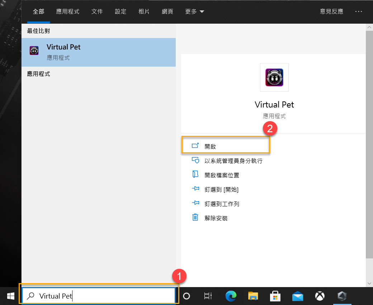This screenshot has height=305, width=373.
Task: Click the 解除安裝 trash icon
Action: [195, 218]
